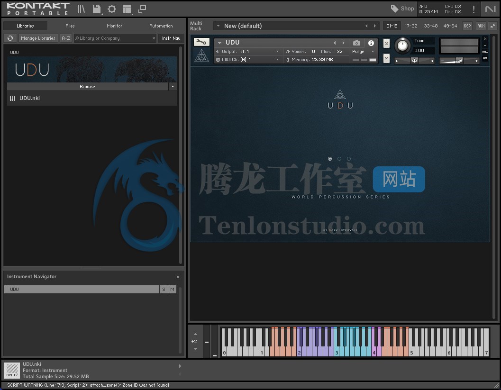
Task: Select UDU entry in Instrument Navigator
Action: click(82, 289)
